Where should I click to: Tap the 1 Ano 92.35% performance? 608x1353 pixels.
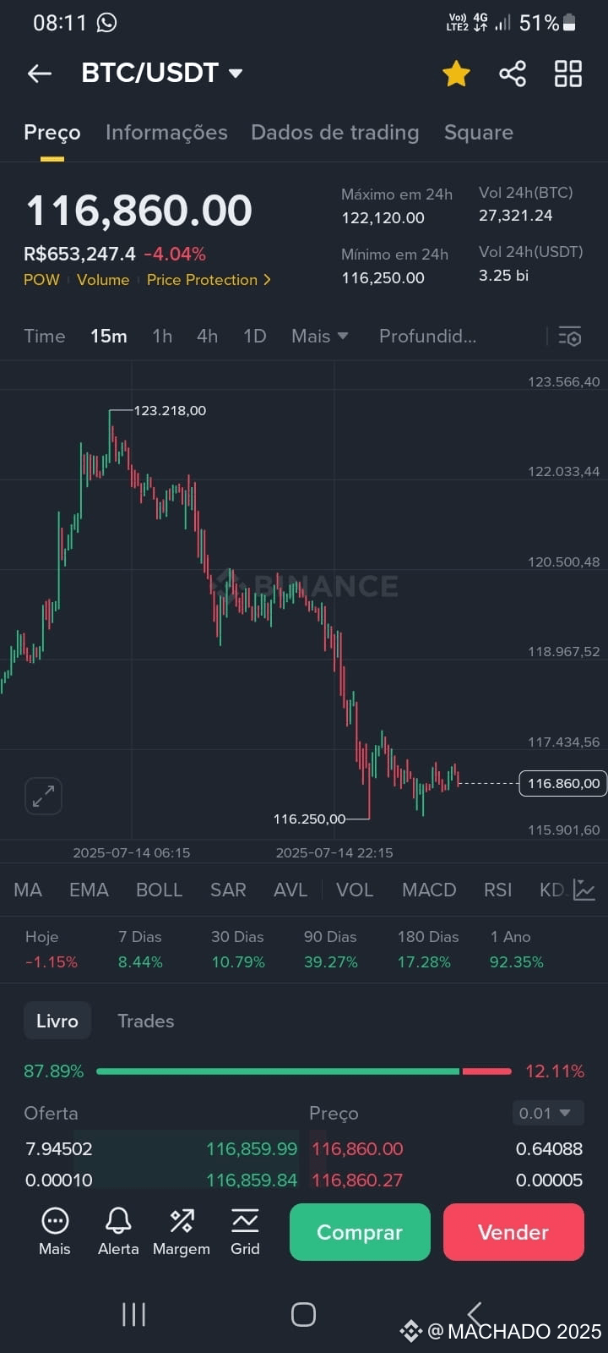click(x=516, y=949)
